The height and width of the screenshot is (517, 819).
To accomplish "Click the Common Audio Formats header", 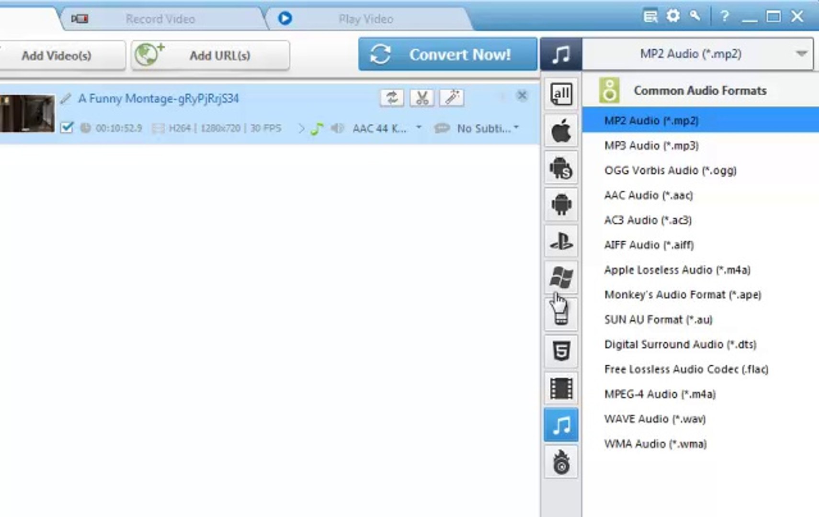I will tap(700, 90).
